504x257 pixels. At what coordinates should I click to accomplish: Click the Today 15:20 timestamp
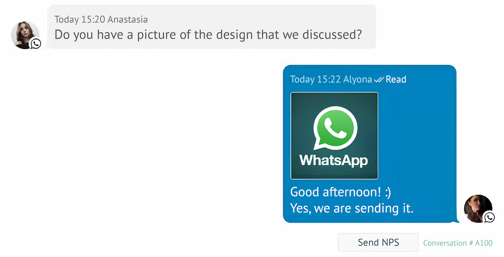(80, 19)
